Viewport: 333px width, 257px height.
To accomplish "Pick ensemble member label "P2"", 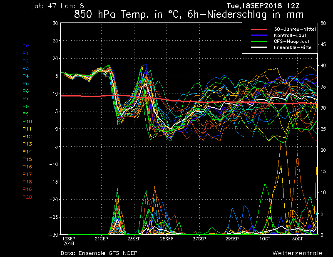I will tap(26, 61).
